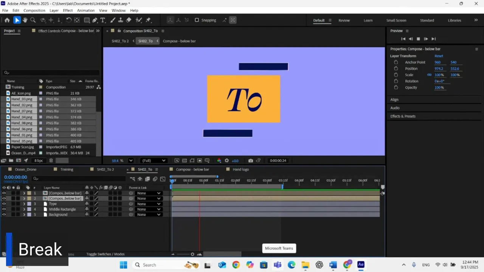Open the show channel color icon
Viewport: 484px width, 272px height.
(219, 161)
